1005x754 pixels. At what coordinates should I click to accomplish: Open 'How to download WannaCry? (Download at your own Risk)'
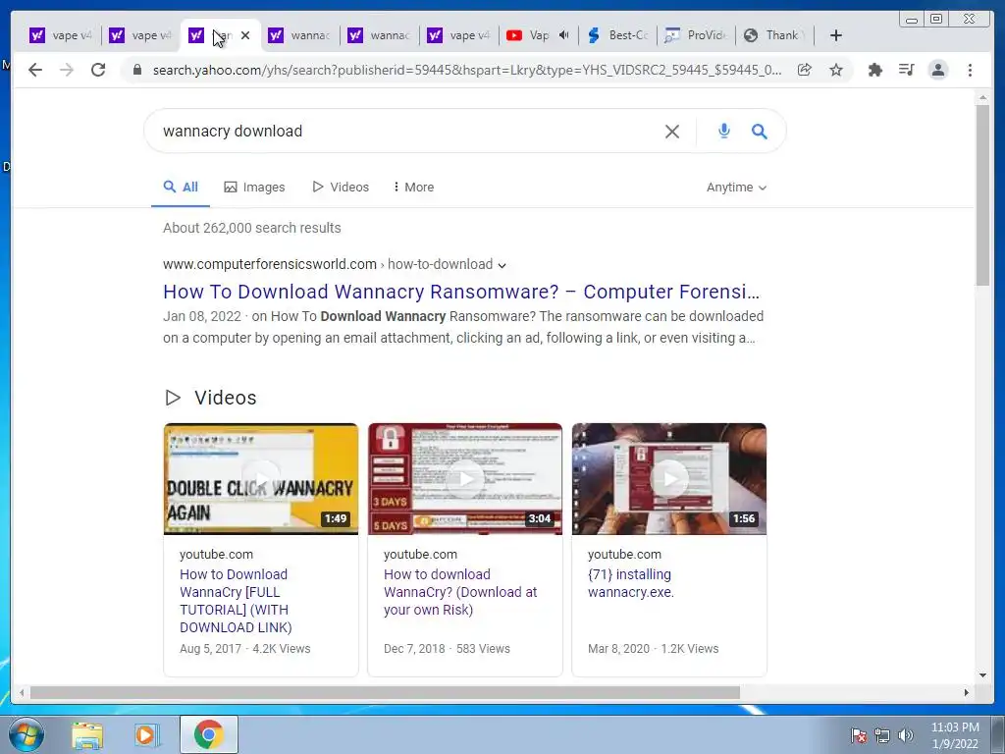point(460,592)
